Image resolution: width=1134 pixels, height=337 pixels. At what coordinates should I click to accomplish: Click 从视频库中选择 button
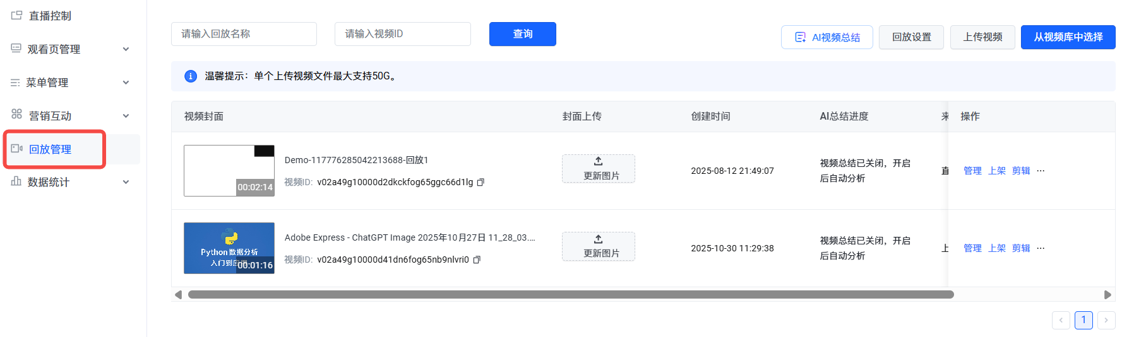click(x=1068, y=37)
